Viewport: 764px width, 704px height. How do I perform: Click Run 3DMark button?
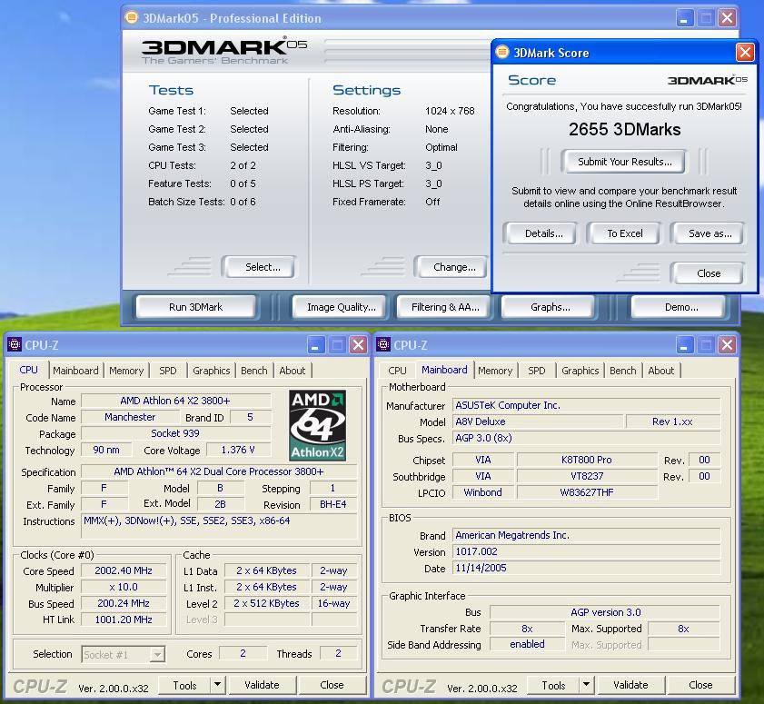(x=195, y=307)
